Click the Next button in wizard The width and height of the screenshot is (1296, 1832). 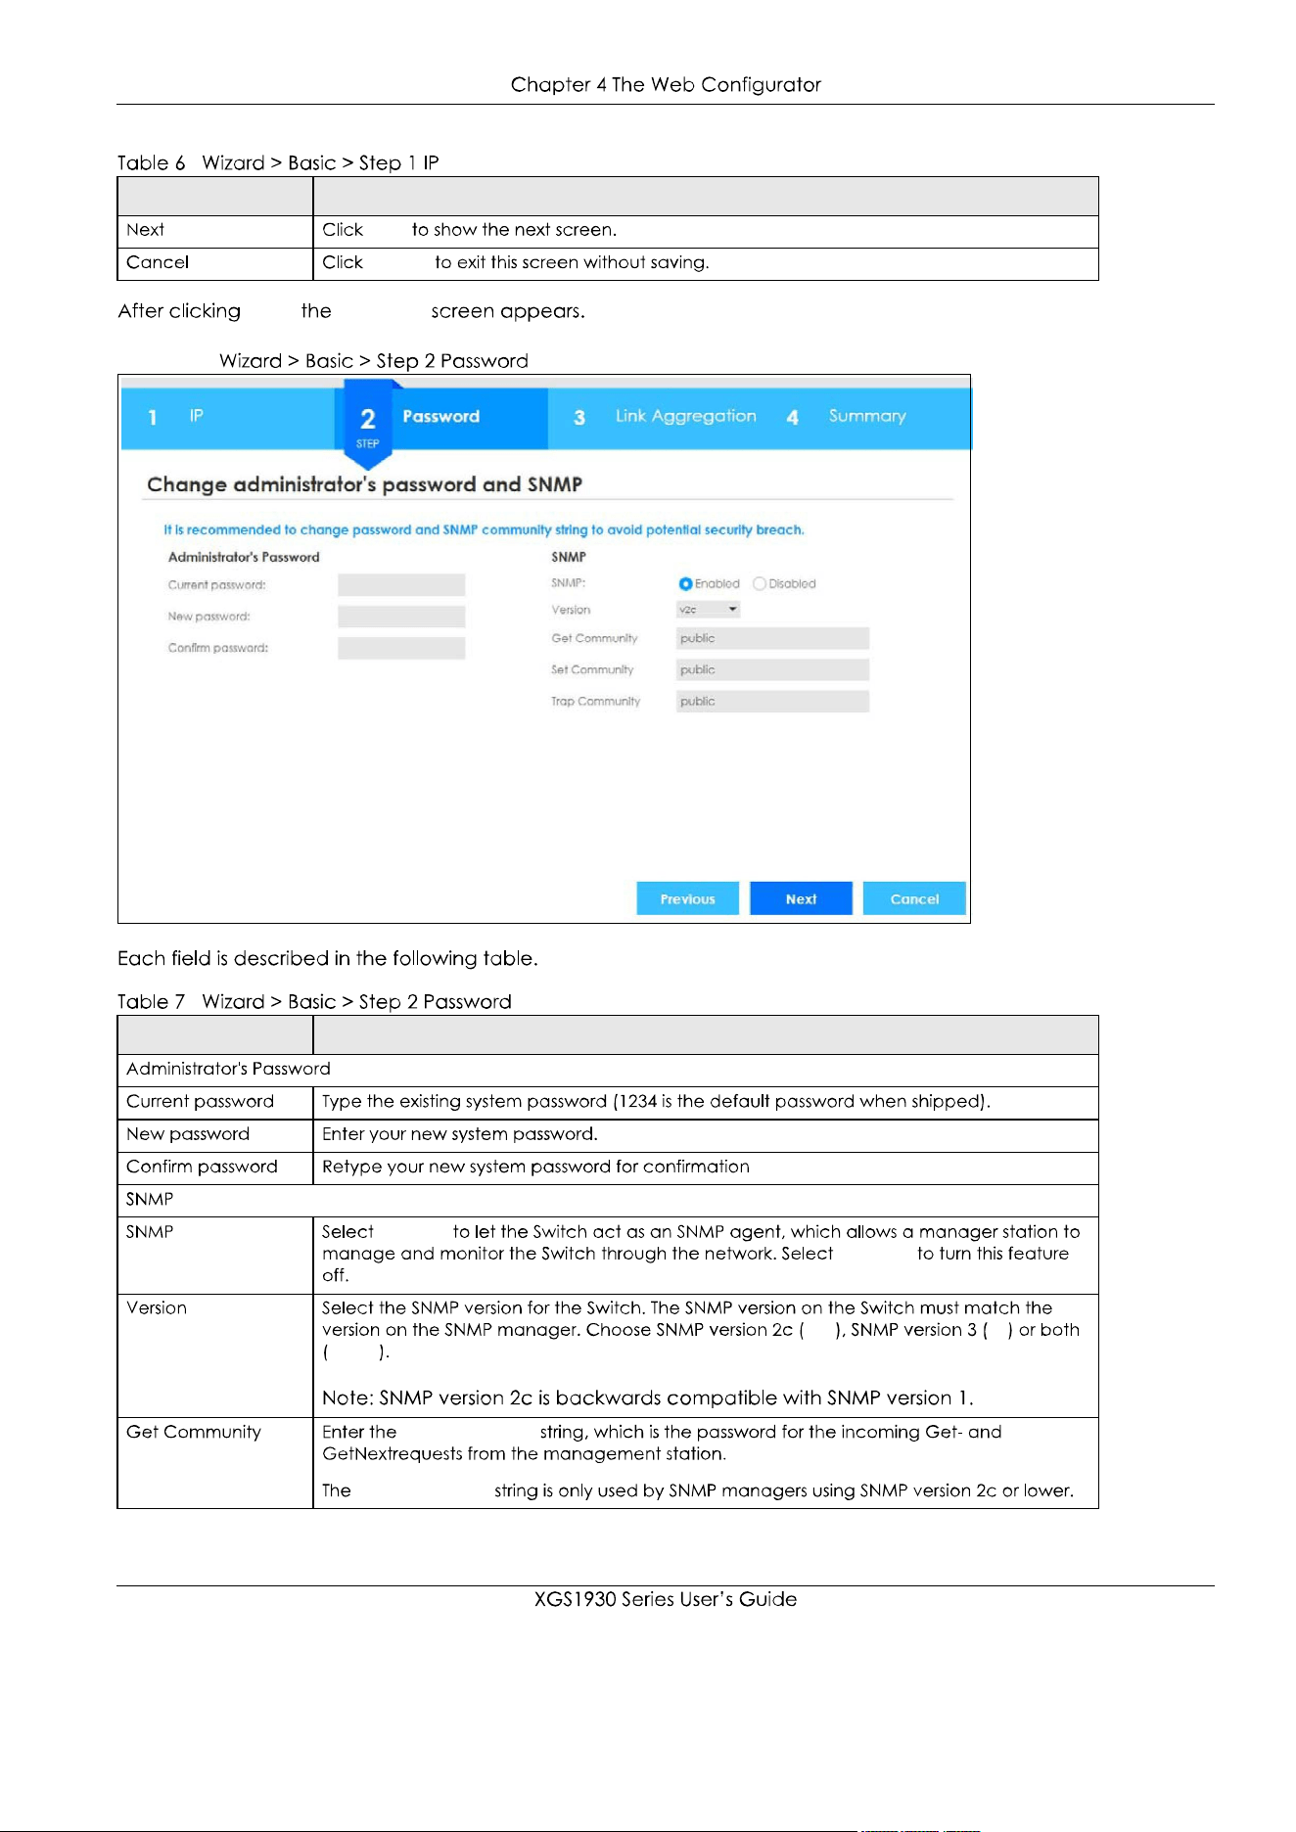[x=801, y=898]
